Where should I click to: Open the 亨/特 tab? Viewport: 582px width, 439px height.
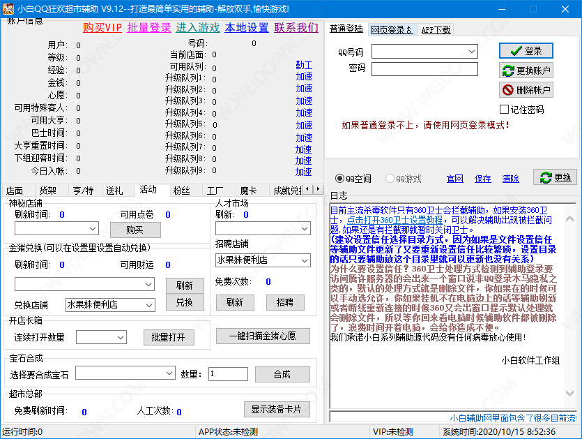tap(83, 191)
